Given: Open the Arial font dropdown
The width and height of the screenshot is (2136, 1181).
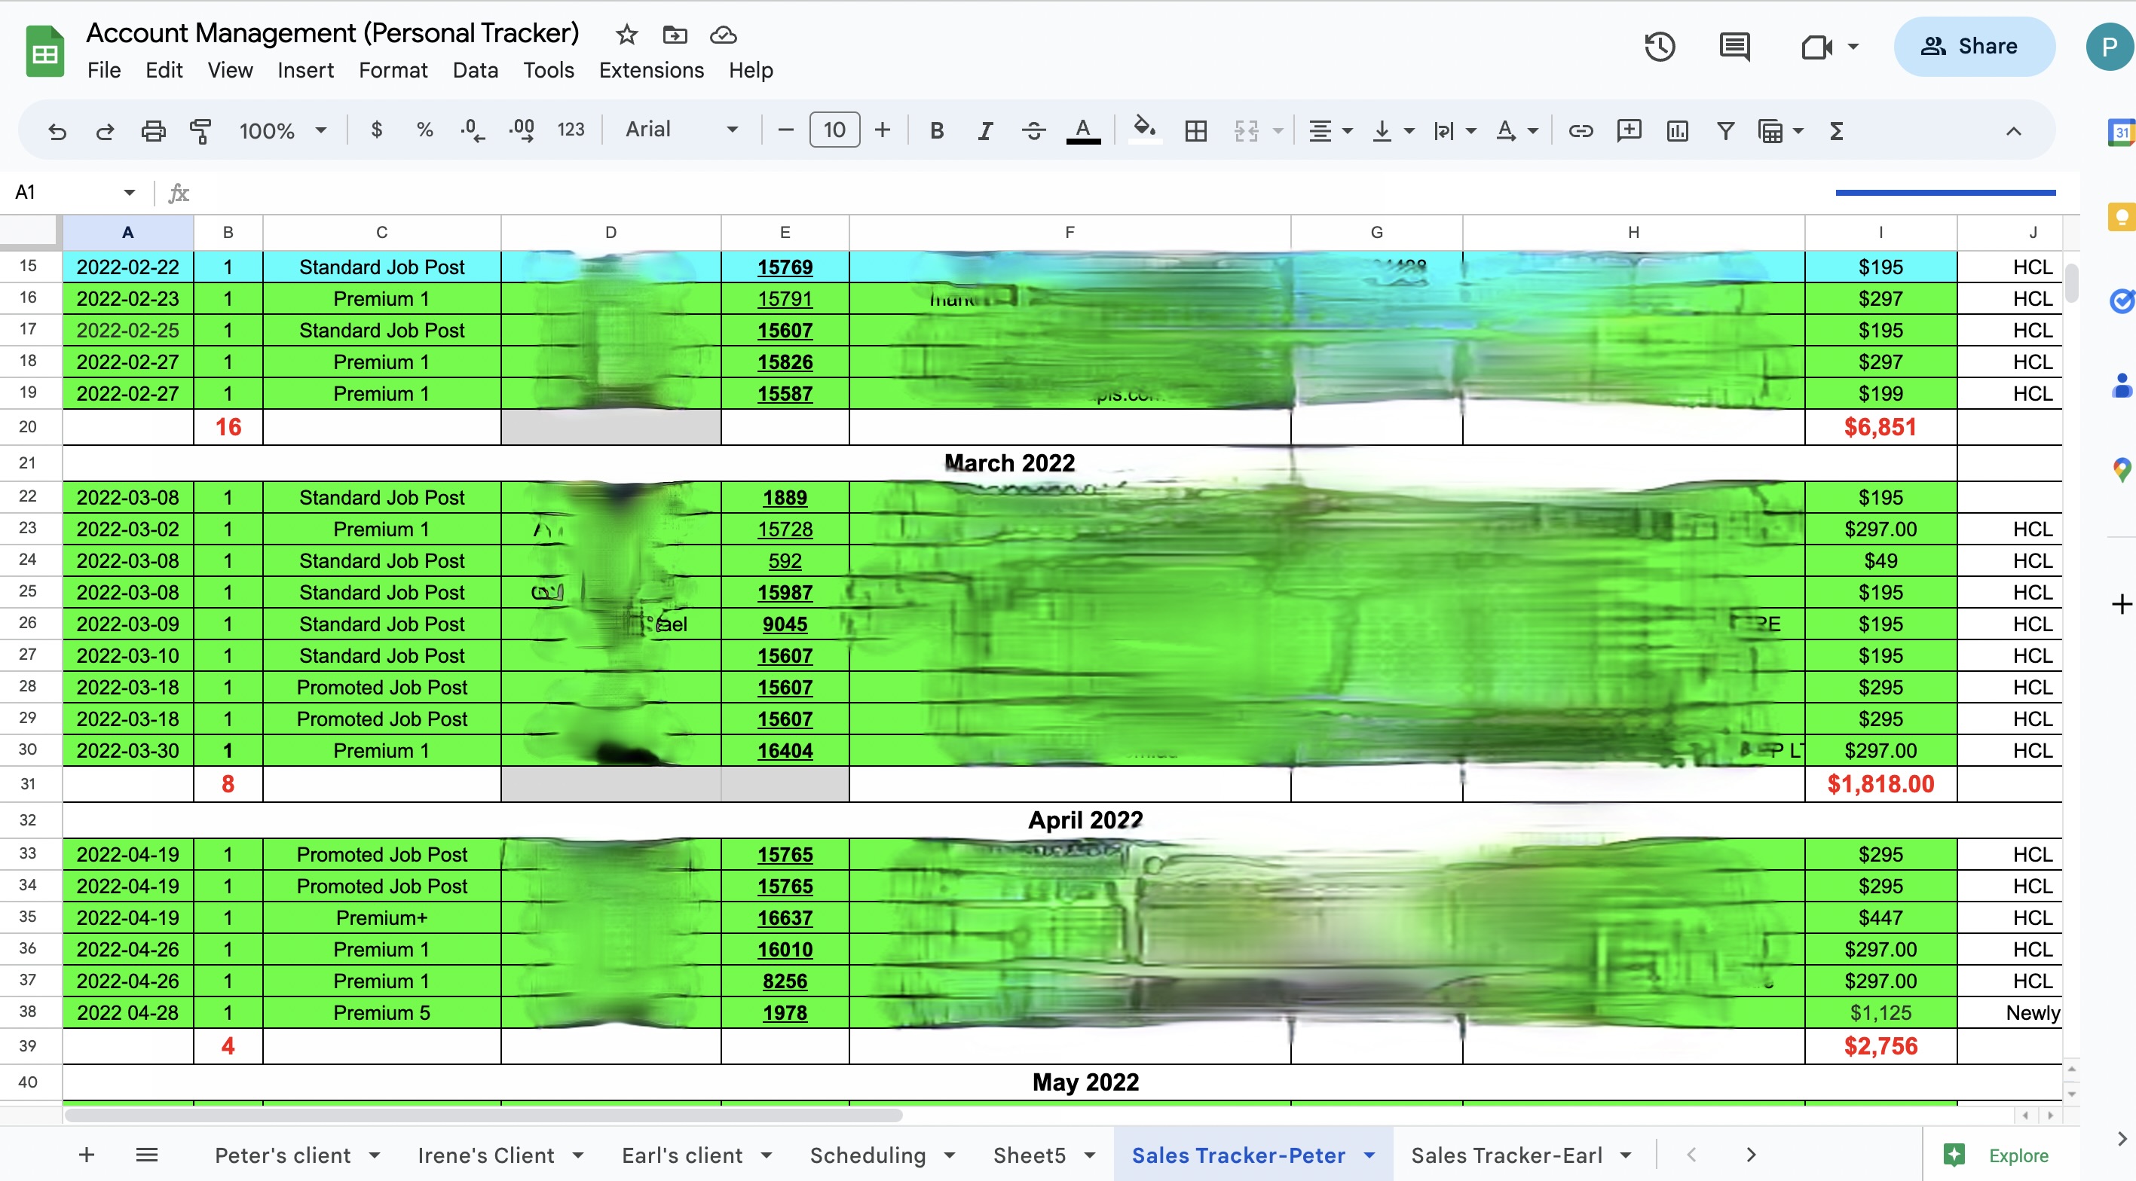Looking at the screenshot, I should [x=680, y=130].
